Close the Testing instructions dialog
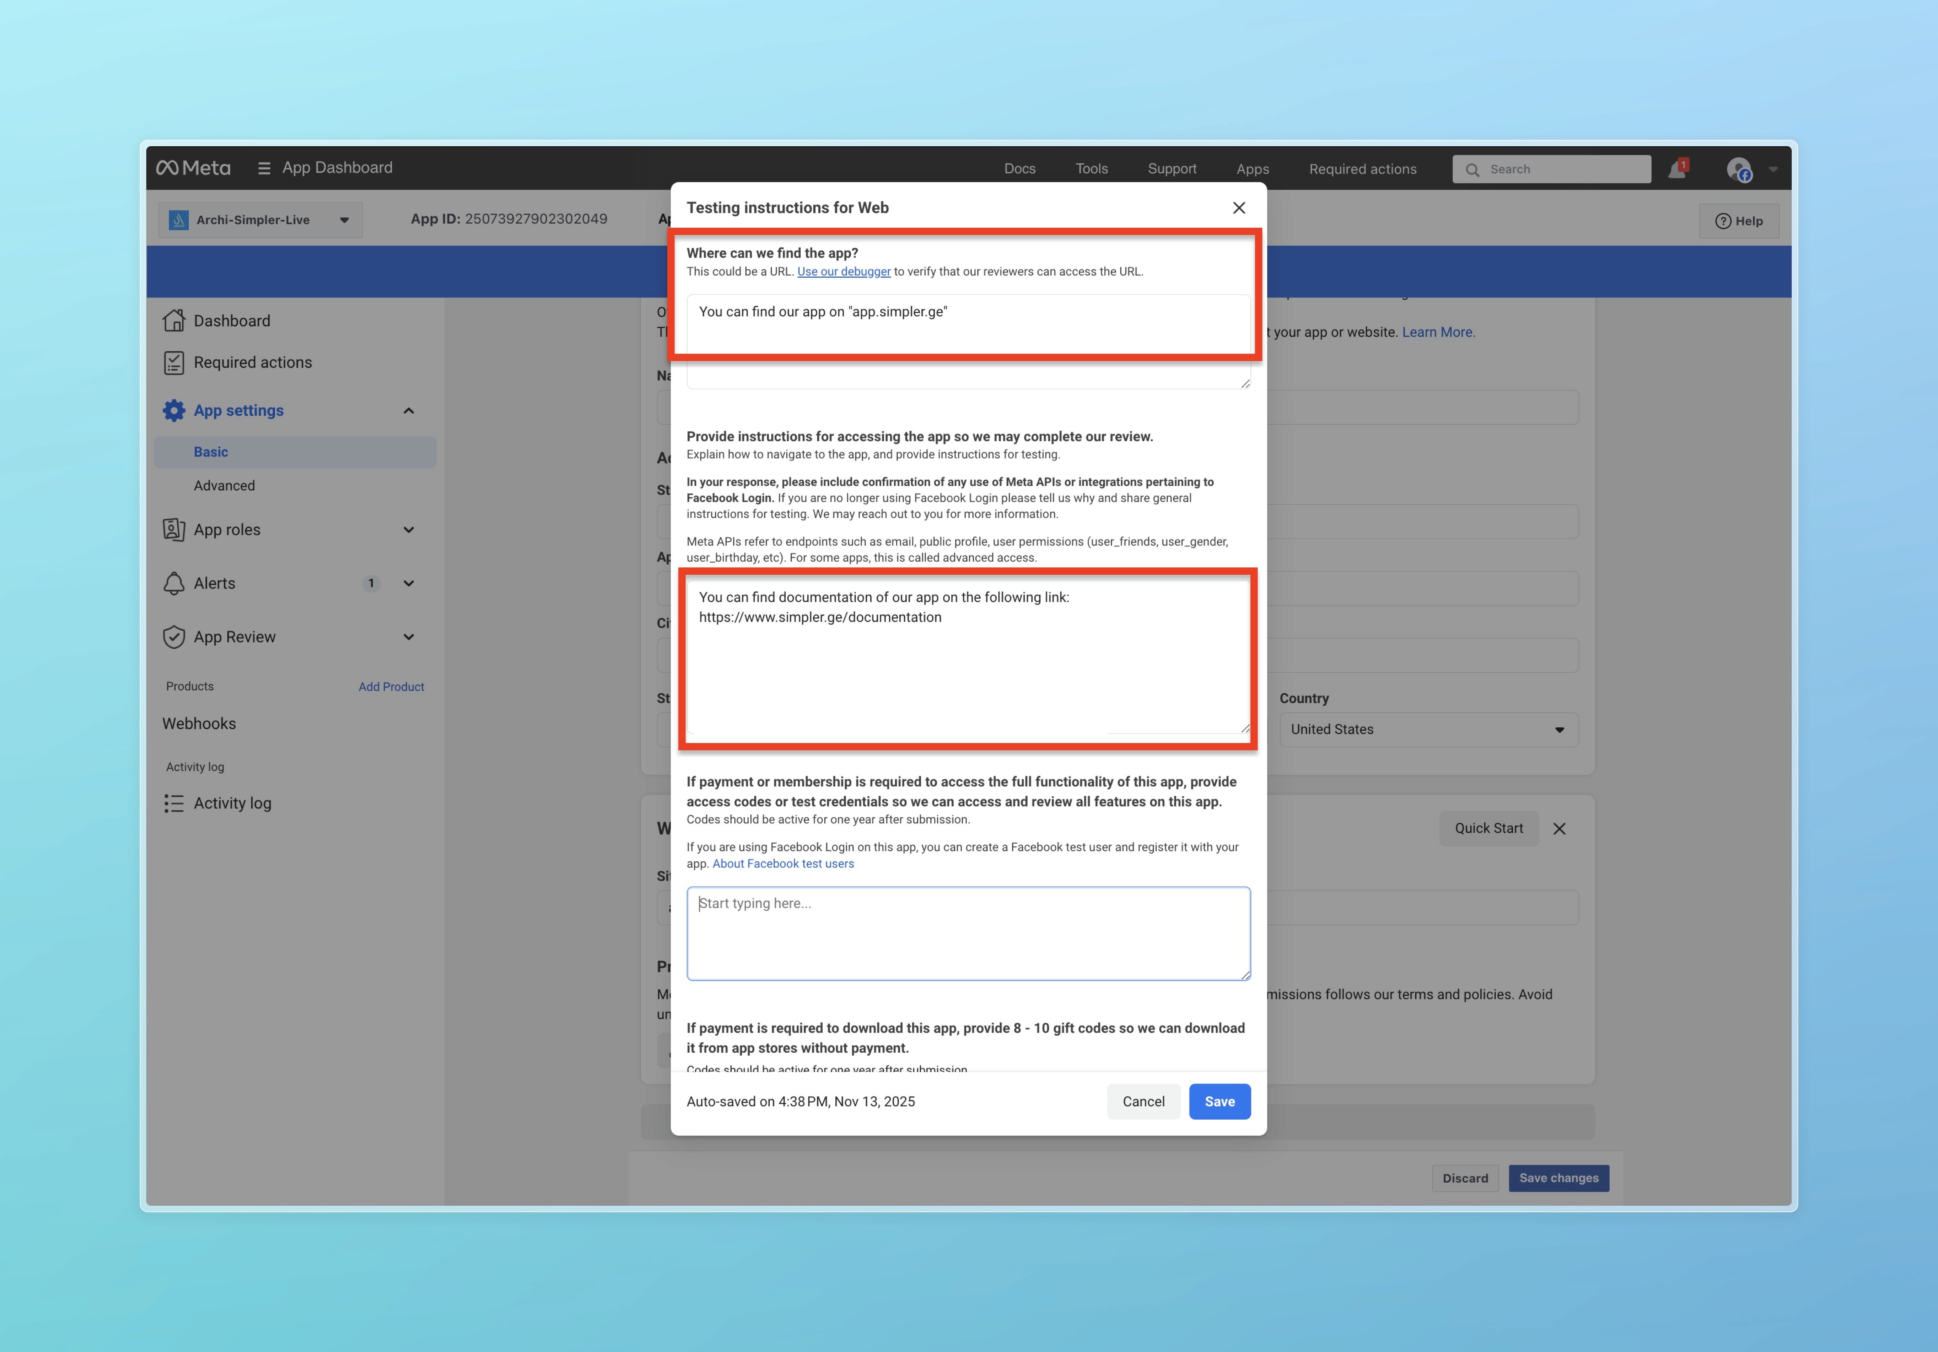The image size is (1938, 1352). (1238, 208)
